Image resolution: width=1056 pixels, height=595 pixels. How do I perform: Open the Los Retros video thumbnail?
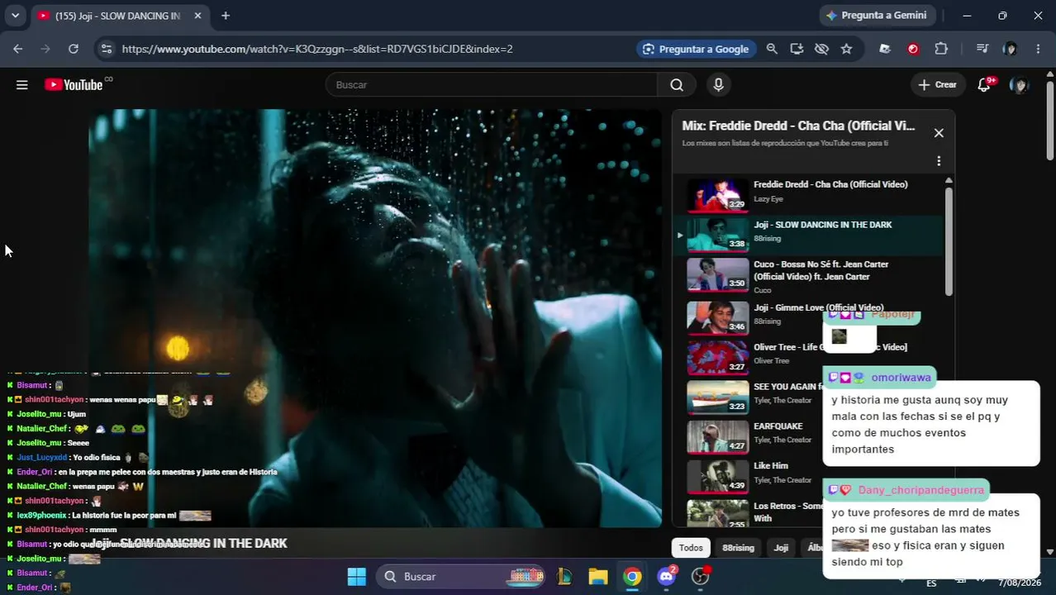coord(718,513)
